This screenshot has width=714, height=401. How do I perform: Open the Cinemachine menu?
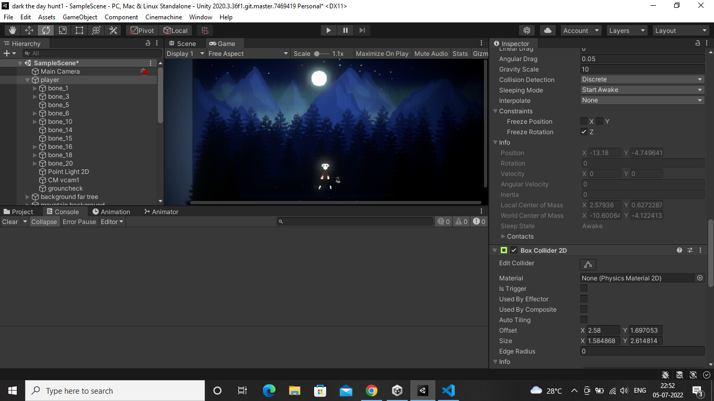click(164, 17)
